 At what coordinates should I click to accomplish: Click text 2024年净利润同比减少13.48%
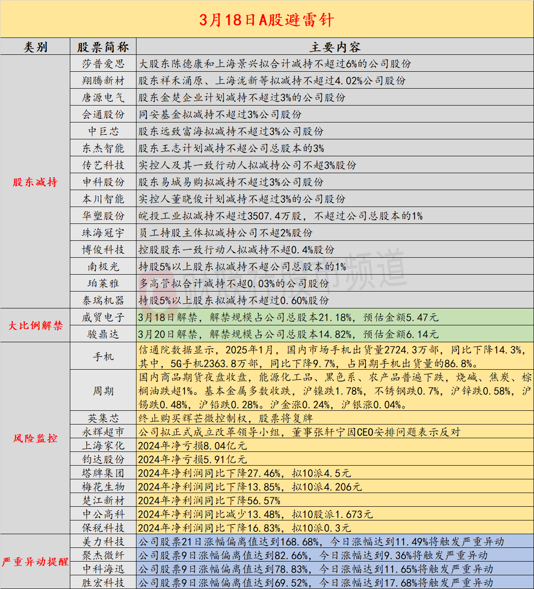click(209, 514)
